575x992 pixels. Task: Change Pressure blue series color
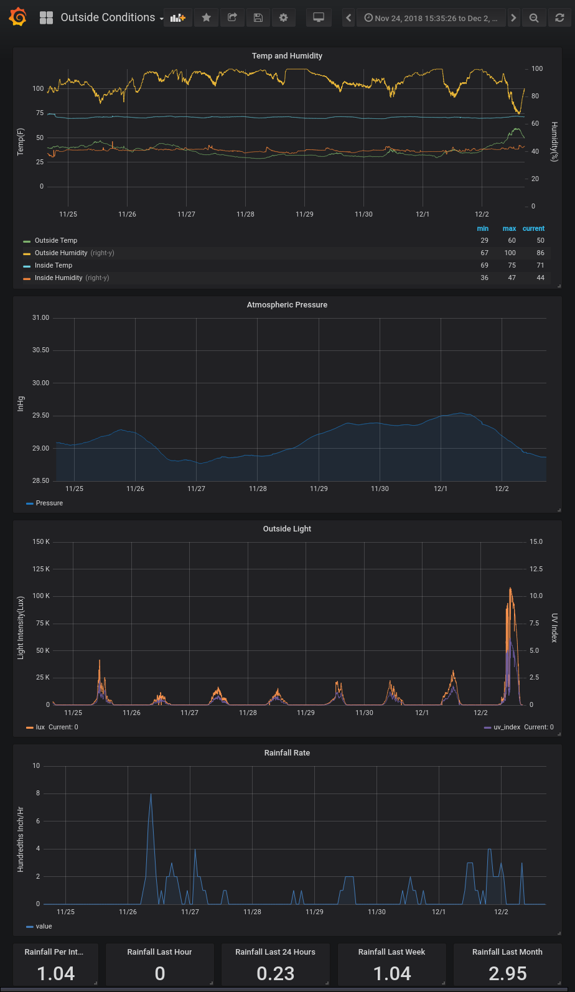pyautogui.click(x=30, y=503)
